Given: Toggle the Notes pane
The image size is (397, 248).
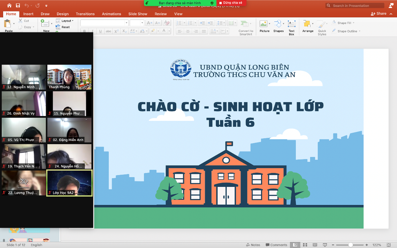Looking at the screenshot, I should 253,245.
